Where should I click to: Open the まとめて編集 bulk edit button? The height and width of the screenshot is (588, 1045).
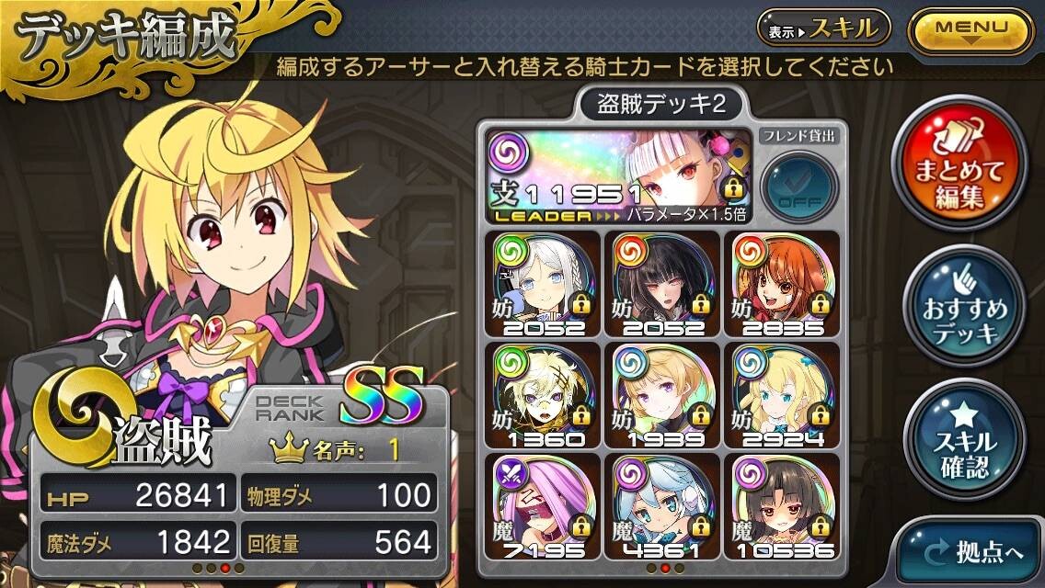click(959, 164)
